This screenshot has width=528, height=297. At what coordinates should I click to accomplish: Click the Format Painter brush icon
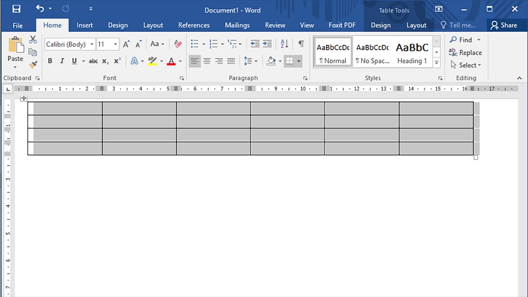pos(33,64)
